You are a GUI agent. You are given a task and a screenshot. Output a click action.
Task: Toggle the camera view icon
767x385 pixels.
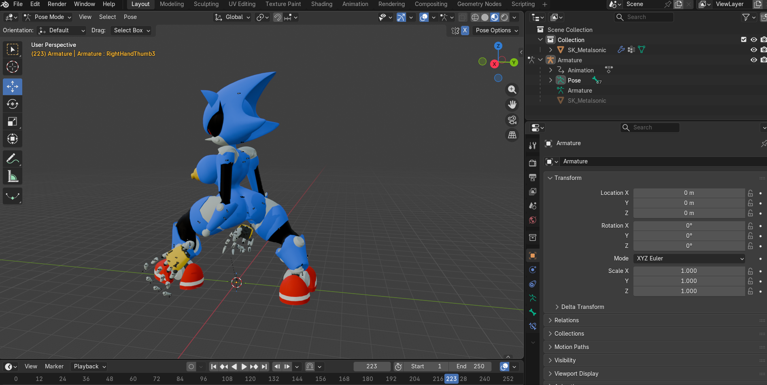coord(512,120)
